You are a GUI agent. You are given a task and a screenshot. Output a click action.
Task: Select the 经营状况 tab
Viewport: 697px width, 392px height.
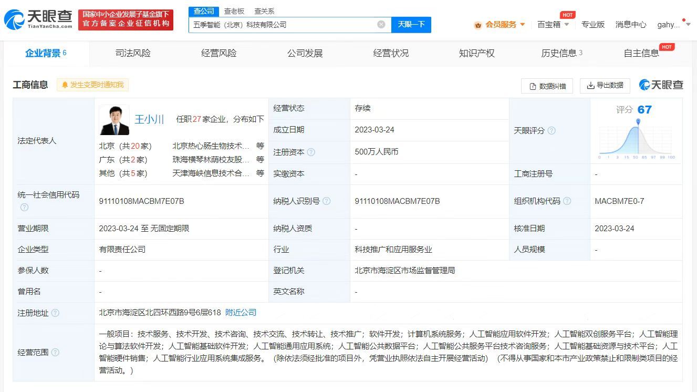click(391, 53)
